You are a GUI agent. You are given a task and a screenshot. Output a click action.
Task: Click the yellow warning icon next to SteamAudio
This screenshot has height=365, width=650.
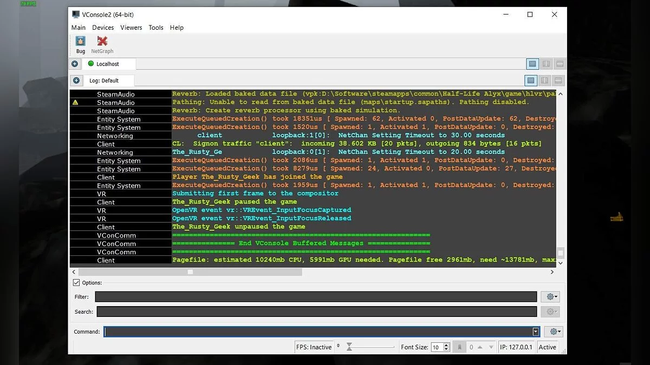point(75,102)
